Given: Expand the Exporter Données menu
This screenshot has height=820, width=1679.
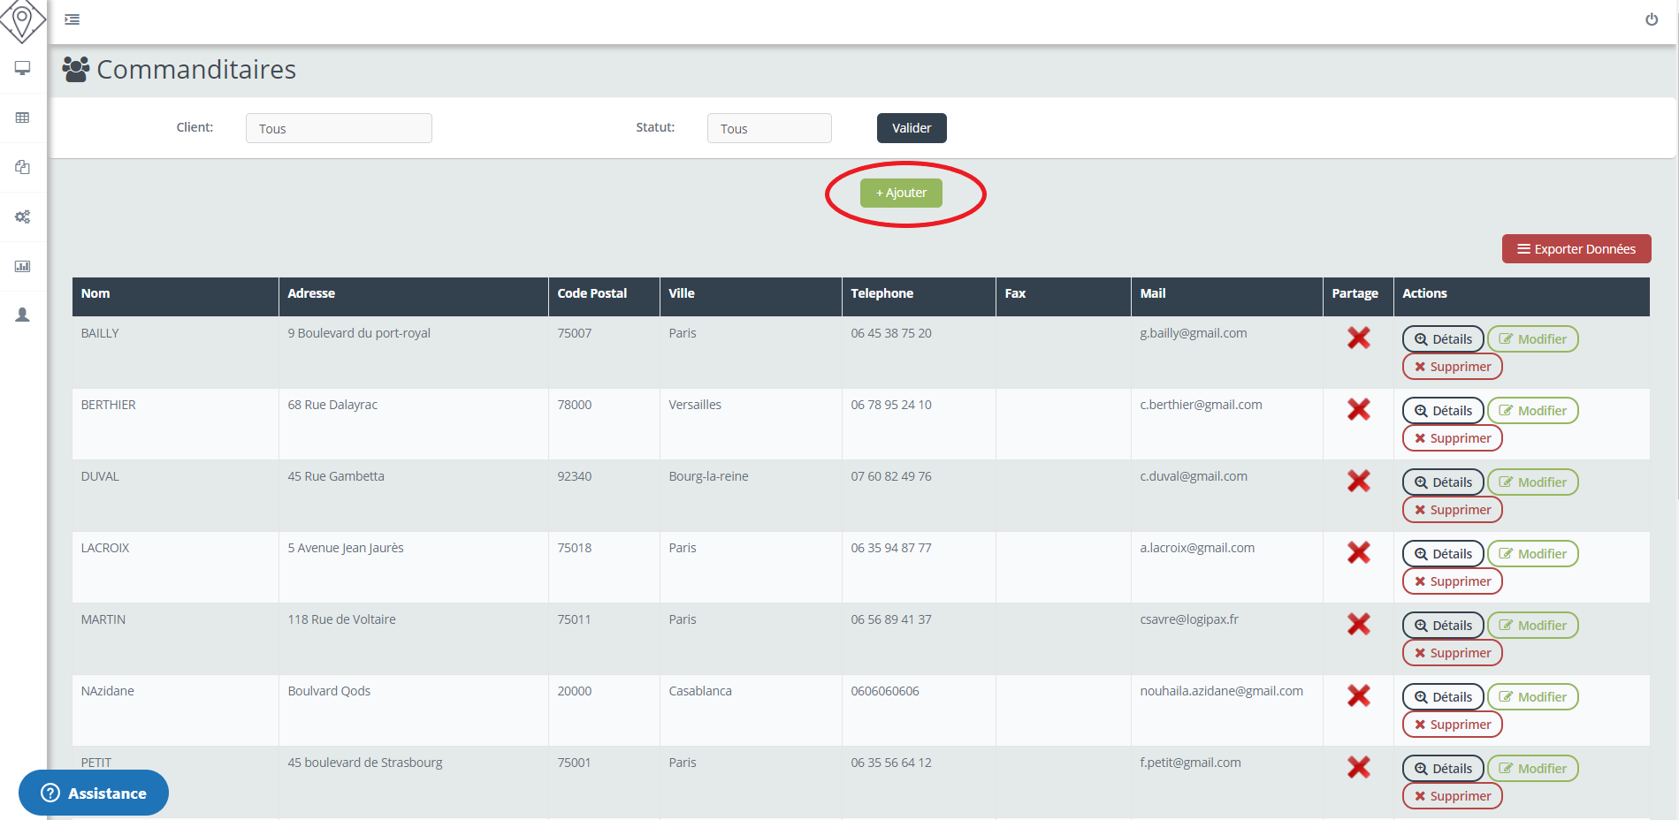Looking at the screenshot, I should click(x=1576, y=249).
